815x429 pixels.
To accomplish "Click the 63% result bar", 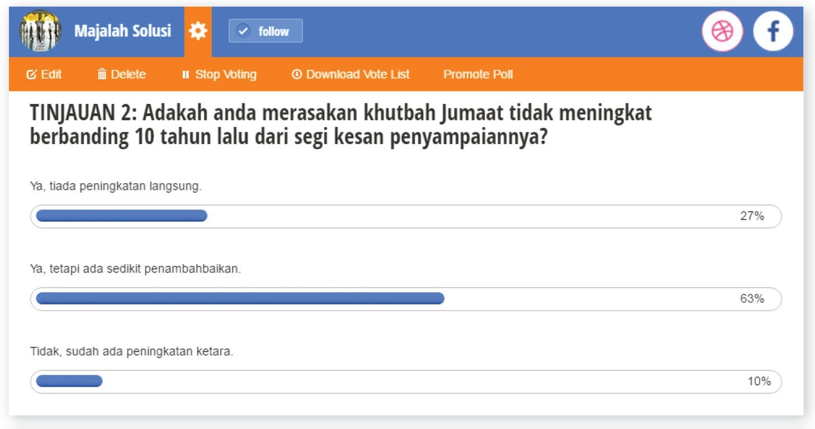I will [240, 299].
